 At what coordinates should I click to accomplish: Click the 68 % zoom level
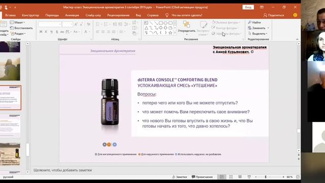pos(289,177)
